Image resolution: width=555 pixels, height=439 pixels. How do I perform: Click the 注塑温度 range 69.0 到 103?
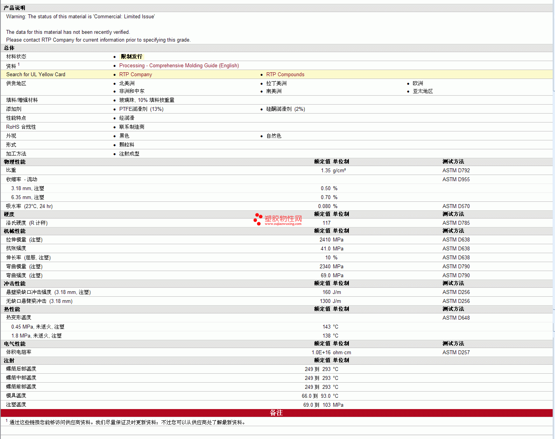pyautogui.click(x=317, y=405)
